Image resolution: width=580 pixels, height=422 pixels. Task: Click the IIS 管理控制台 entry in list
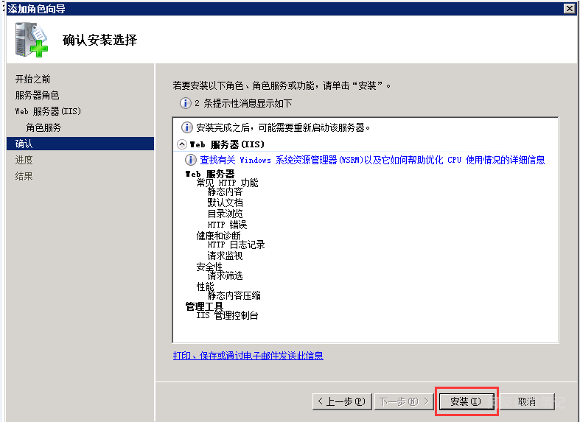[x=227, y=316]
